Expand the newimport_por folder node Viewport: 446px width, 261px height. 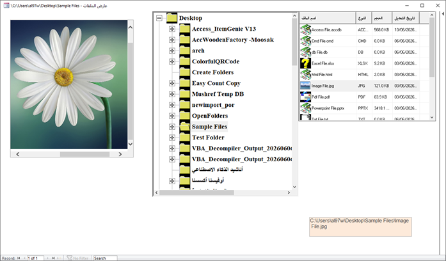tap(171, 105)
